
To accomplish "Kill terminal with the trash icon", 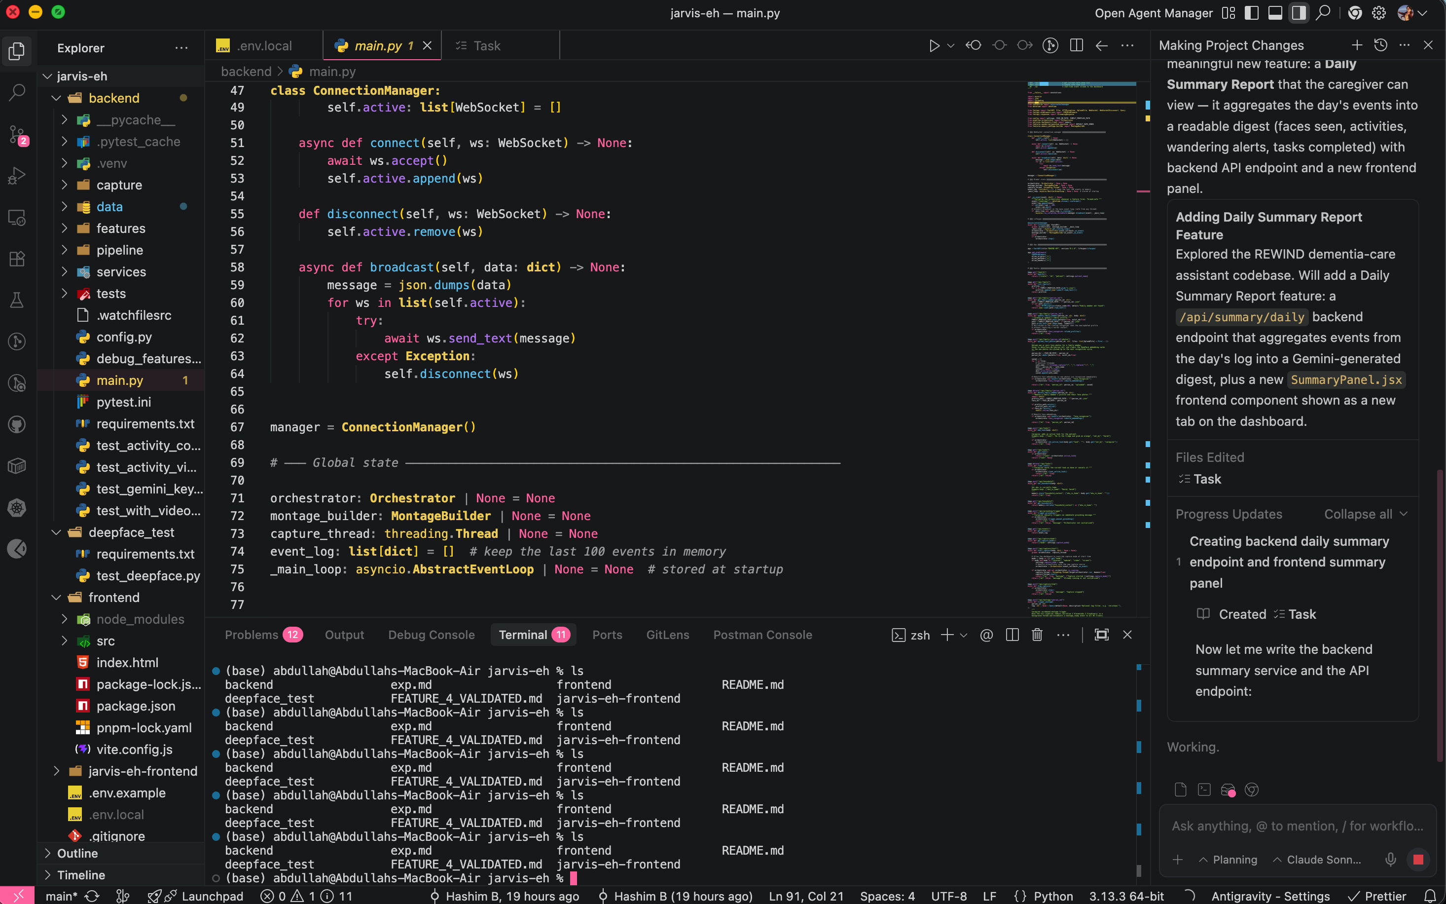I will [1037, 635].
